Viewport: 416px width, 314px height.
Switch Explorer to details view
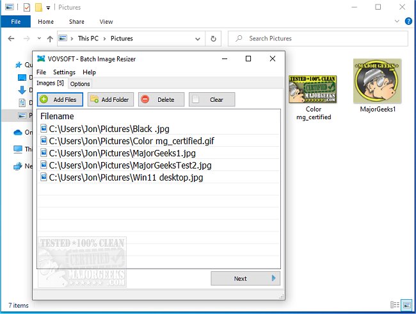[395, 304]
